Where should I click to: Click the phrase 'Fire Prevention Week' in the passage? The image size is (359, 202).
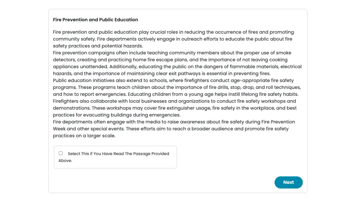pos(278,122)
